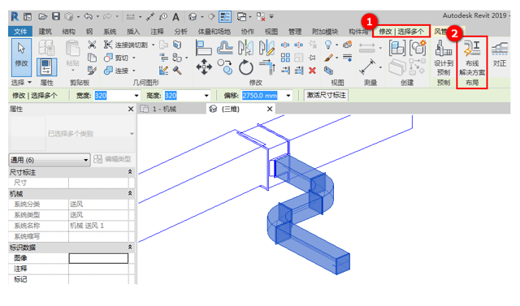520x306 pixels.
Task: Click the Linework tool icon
Action: pyautogui.click(x=347, y=58)
